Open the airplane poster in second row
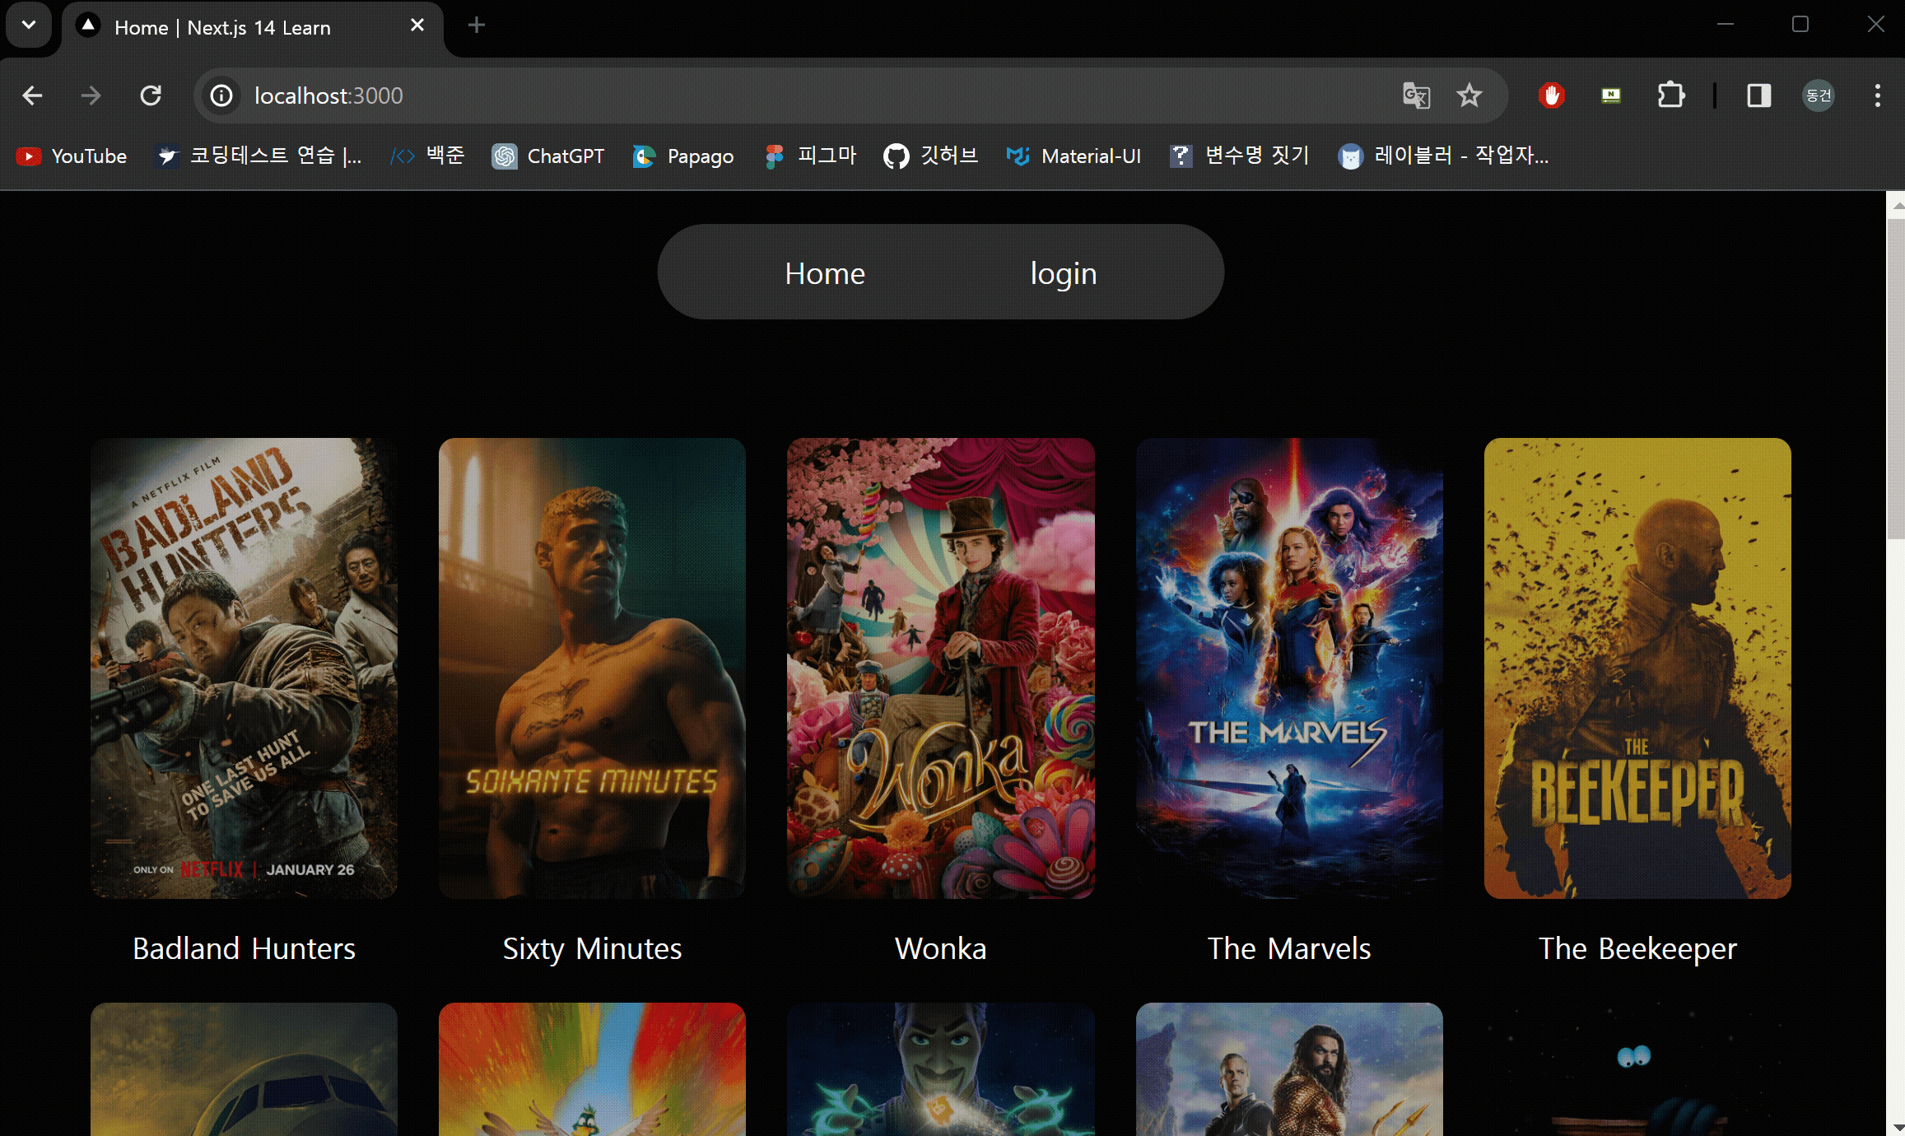 [244, 1069]
